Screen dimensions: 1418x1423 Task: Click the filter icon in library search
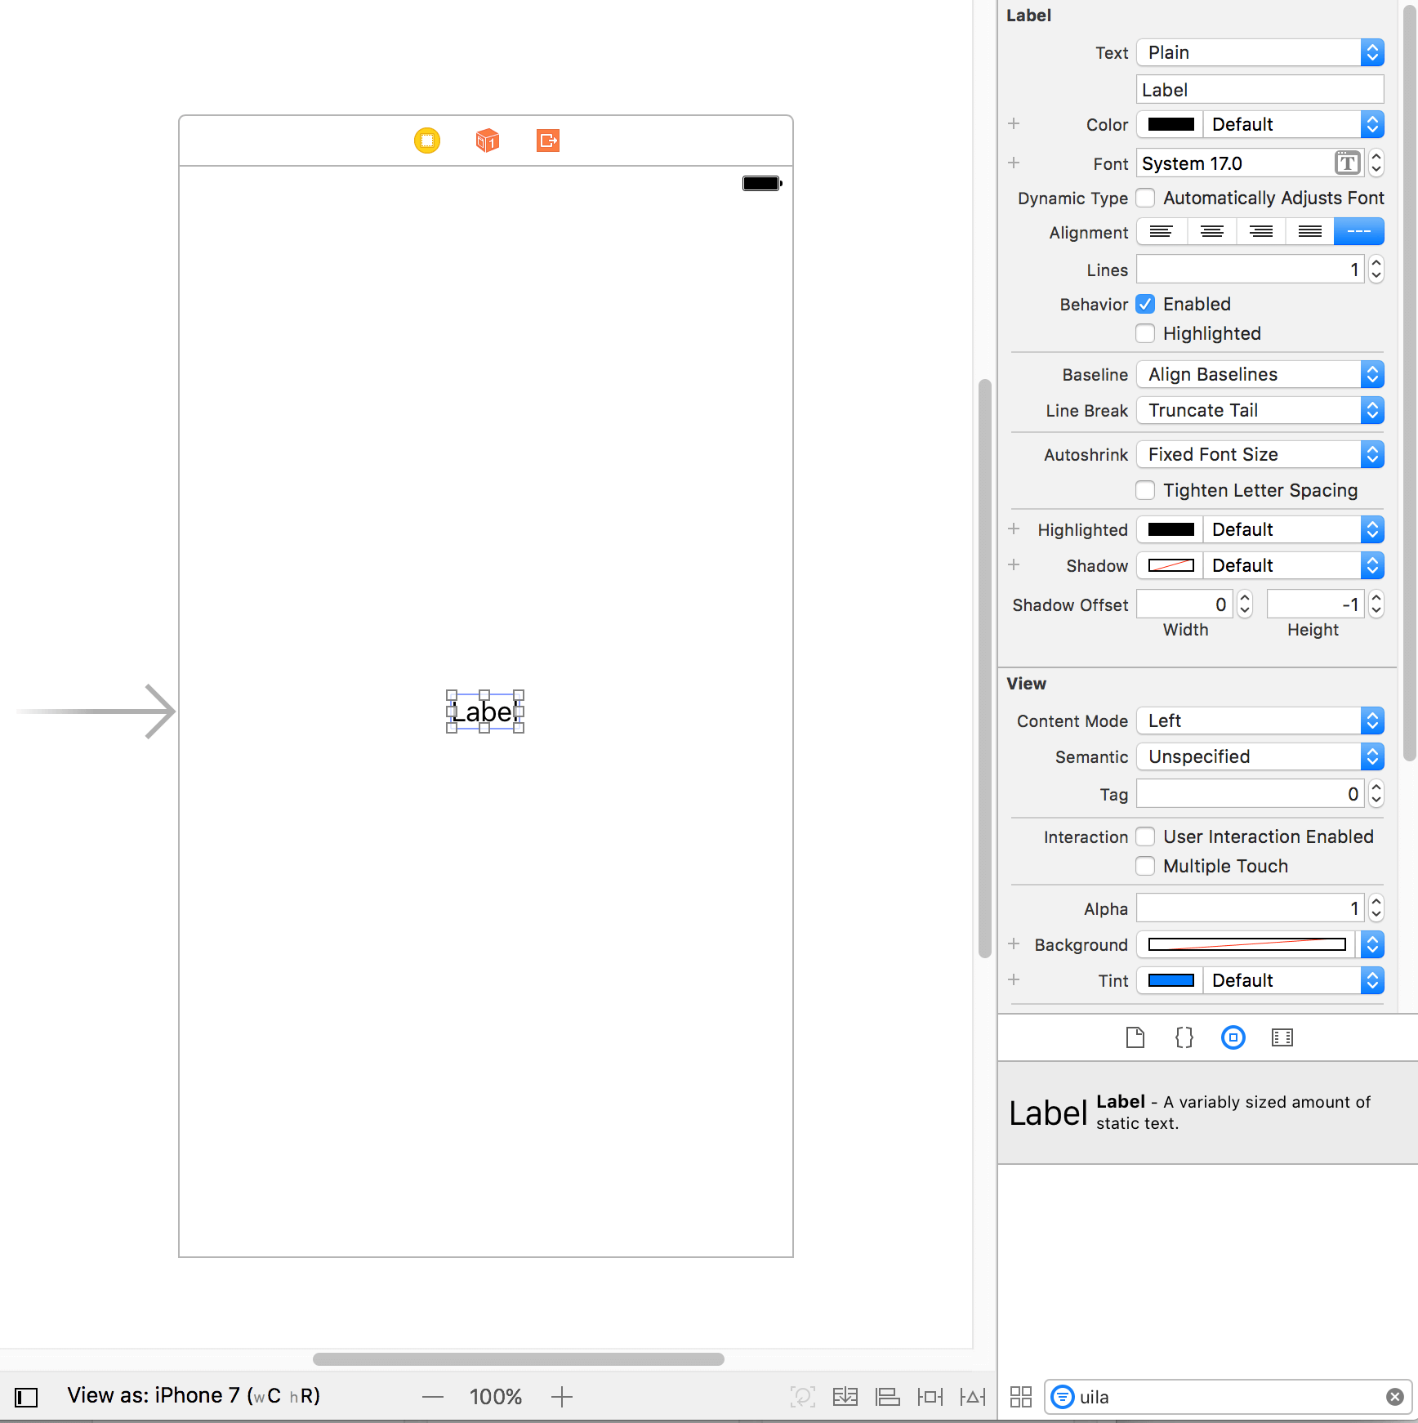pos(1062,1397)
